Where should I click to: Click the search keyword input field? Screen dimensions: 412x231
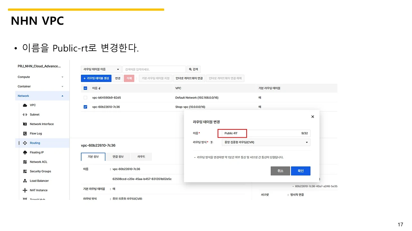(154, 69)
